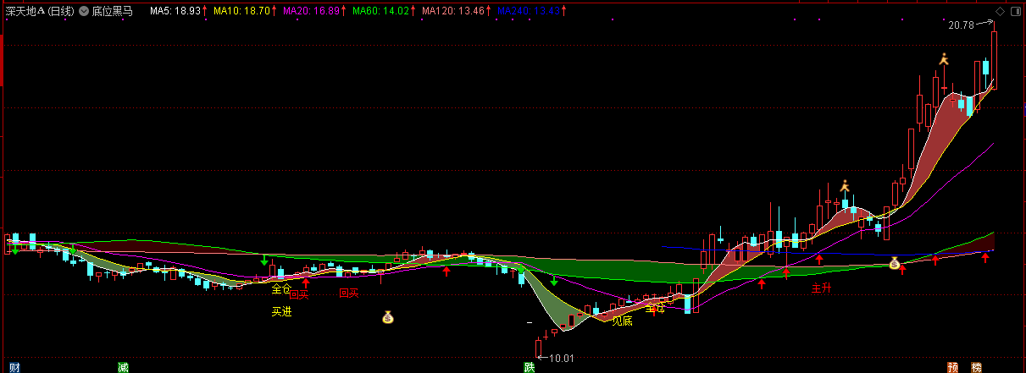The height and width of the screenshot is (373, 1026).
Task: Click the 全仓 label right of 见底
Action: [x=655, y=308]
